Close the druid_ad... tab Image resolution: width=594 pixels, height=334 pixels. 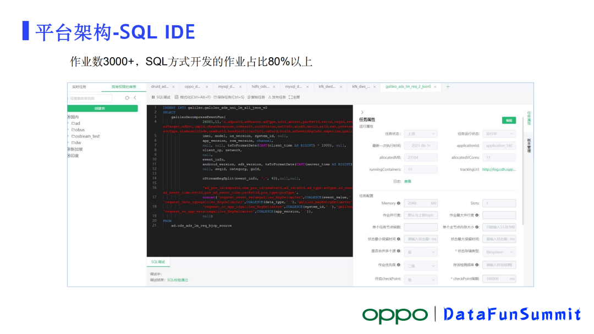click(173, 87)
